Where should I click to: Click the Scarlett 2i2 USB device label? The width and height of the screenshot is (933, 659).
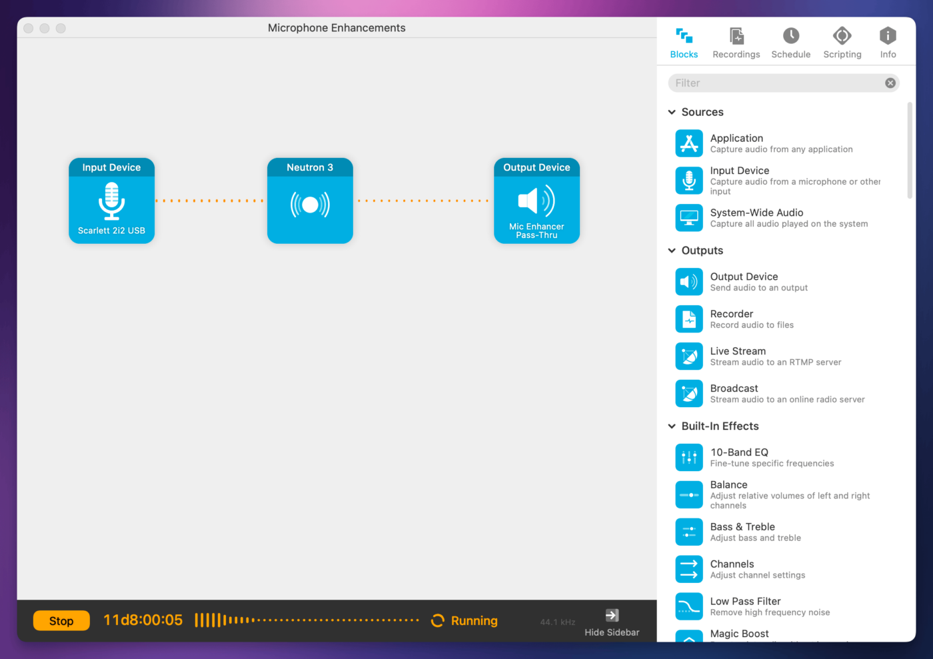111,231
